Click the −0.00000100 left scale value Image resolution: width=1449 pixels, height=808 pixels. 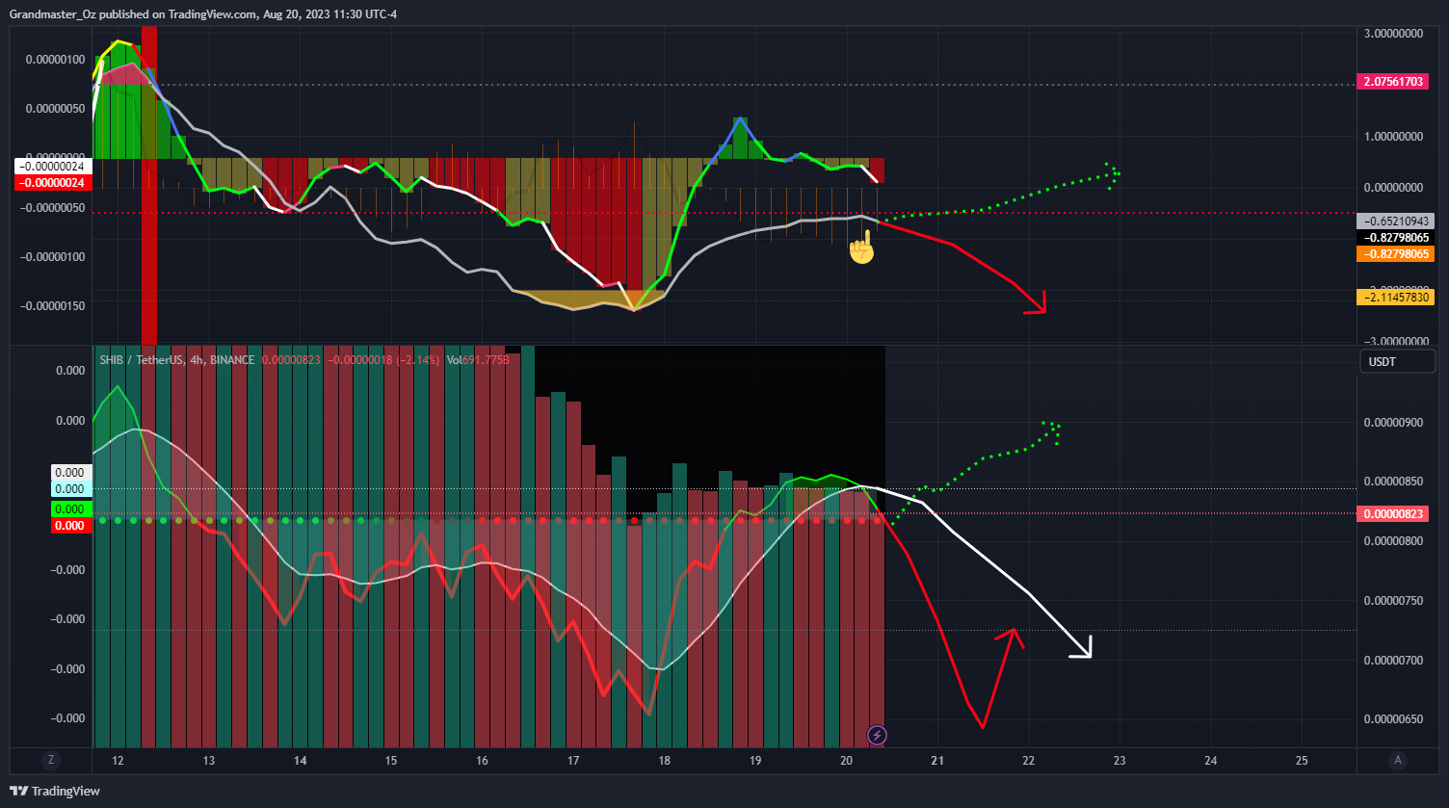point(53,257)
